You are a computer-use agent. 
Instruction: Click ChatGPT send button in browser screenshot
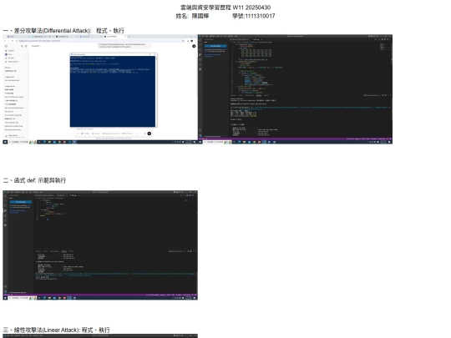149,134
